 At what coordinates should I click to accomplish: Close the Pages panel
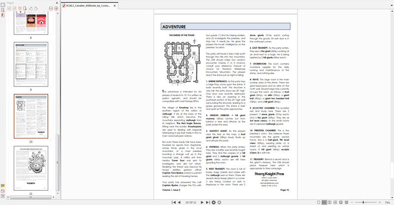click(x=56, y=3)
